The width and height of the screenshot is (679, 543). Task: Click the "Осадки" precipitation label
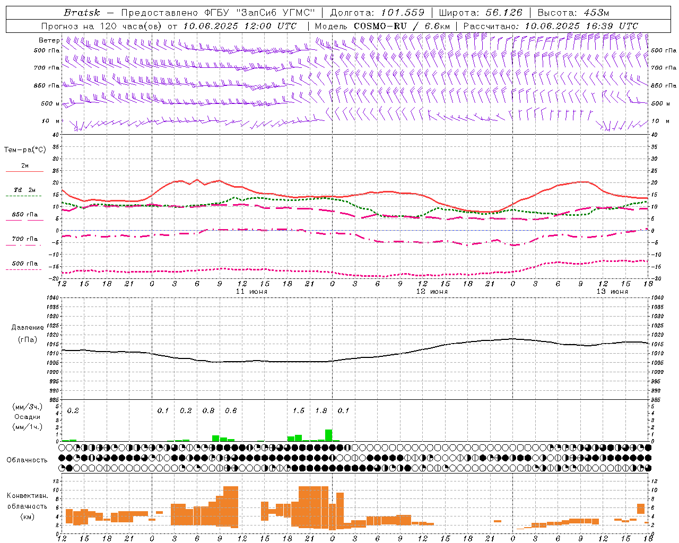tap(27, 417)
